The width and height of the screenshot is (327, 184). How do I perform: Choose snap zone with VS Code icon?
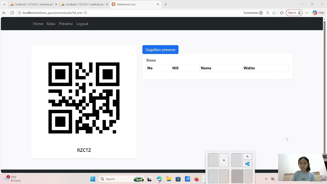247,164
